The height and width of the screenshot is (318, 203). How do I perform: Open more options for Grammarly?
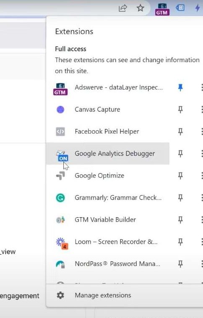pos(202,197)
